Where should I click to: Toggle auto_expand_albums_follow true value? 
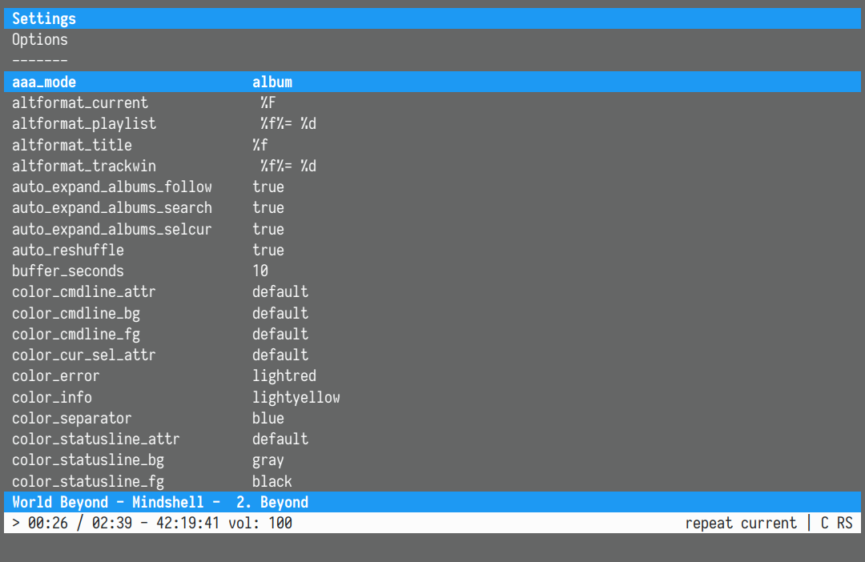pyautogui.click(x=268, y=187)
